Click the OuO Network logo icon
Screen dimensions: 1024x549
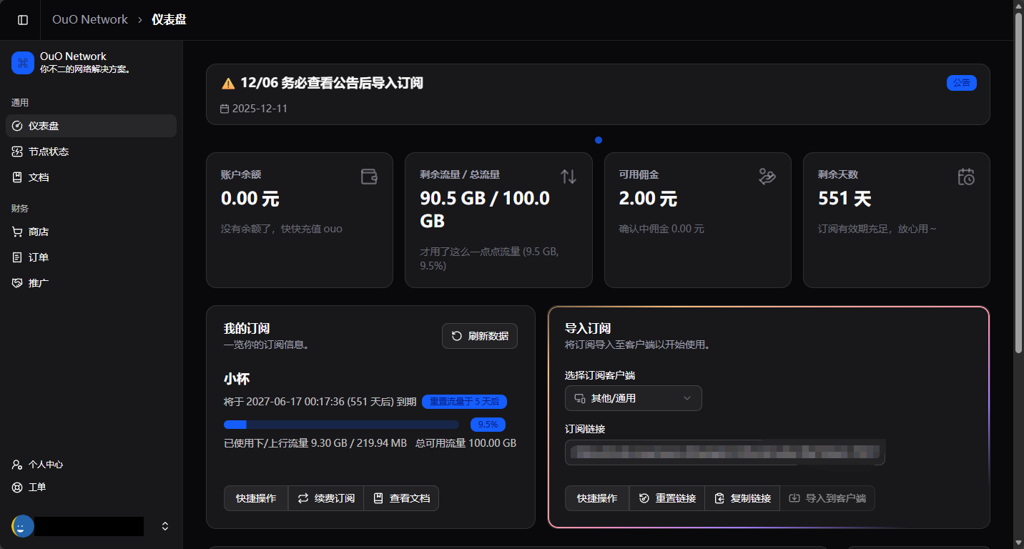[23, 63]
